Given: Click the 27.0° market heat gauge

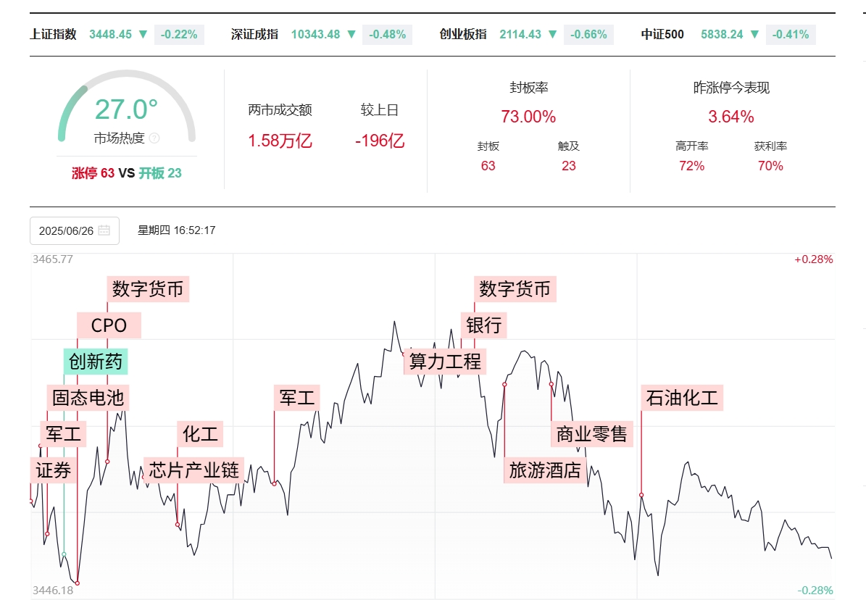Looking at the screenshot, I should tap(126, 110).
